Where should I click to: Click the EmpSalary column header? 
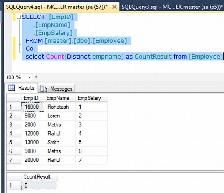click(91, 98)
